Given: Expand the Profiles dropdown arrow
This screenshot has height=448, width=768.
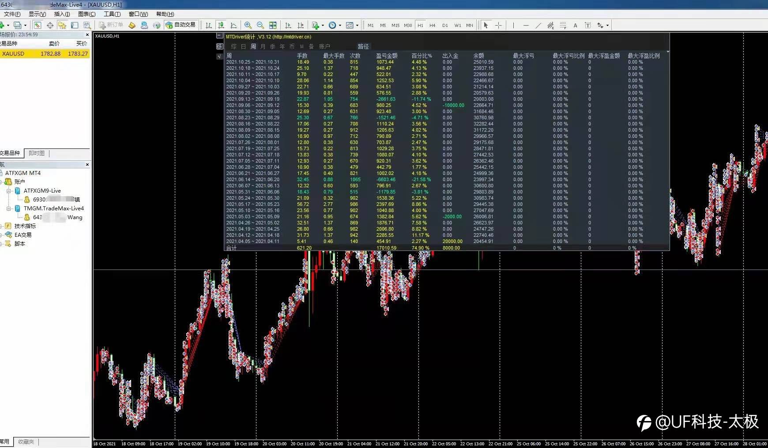Looking at the screenshot, I should tap(25, 25).
